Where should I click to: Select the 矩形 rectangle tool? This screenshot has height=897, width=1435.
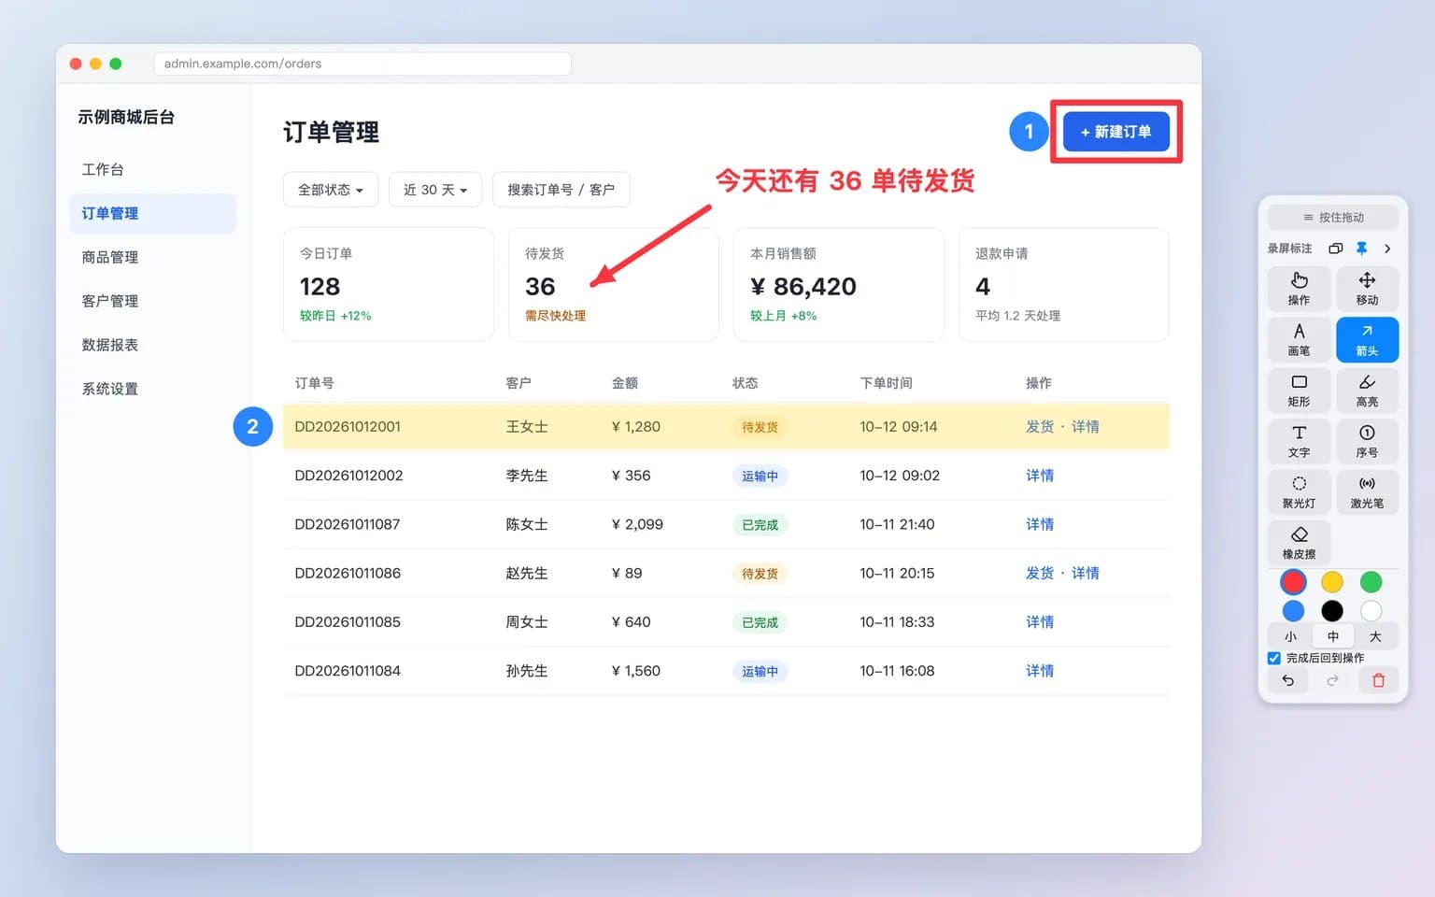pos(1299,391)
